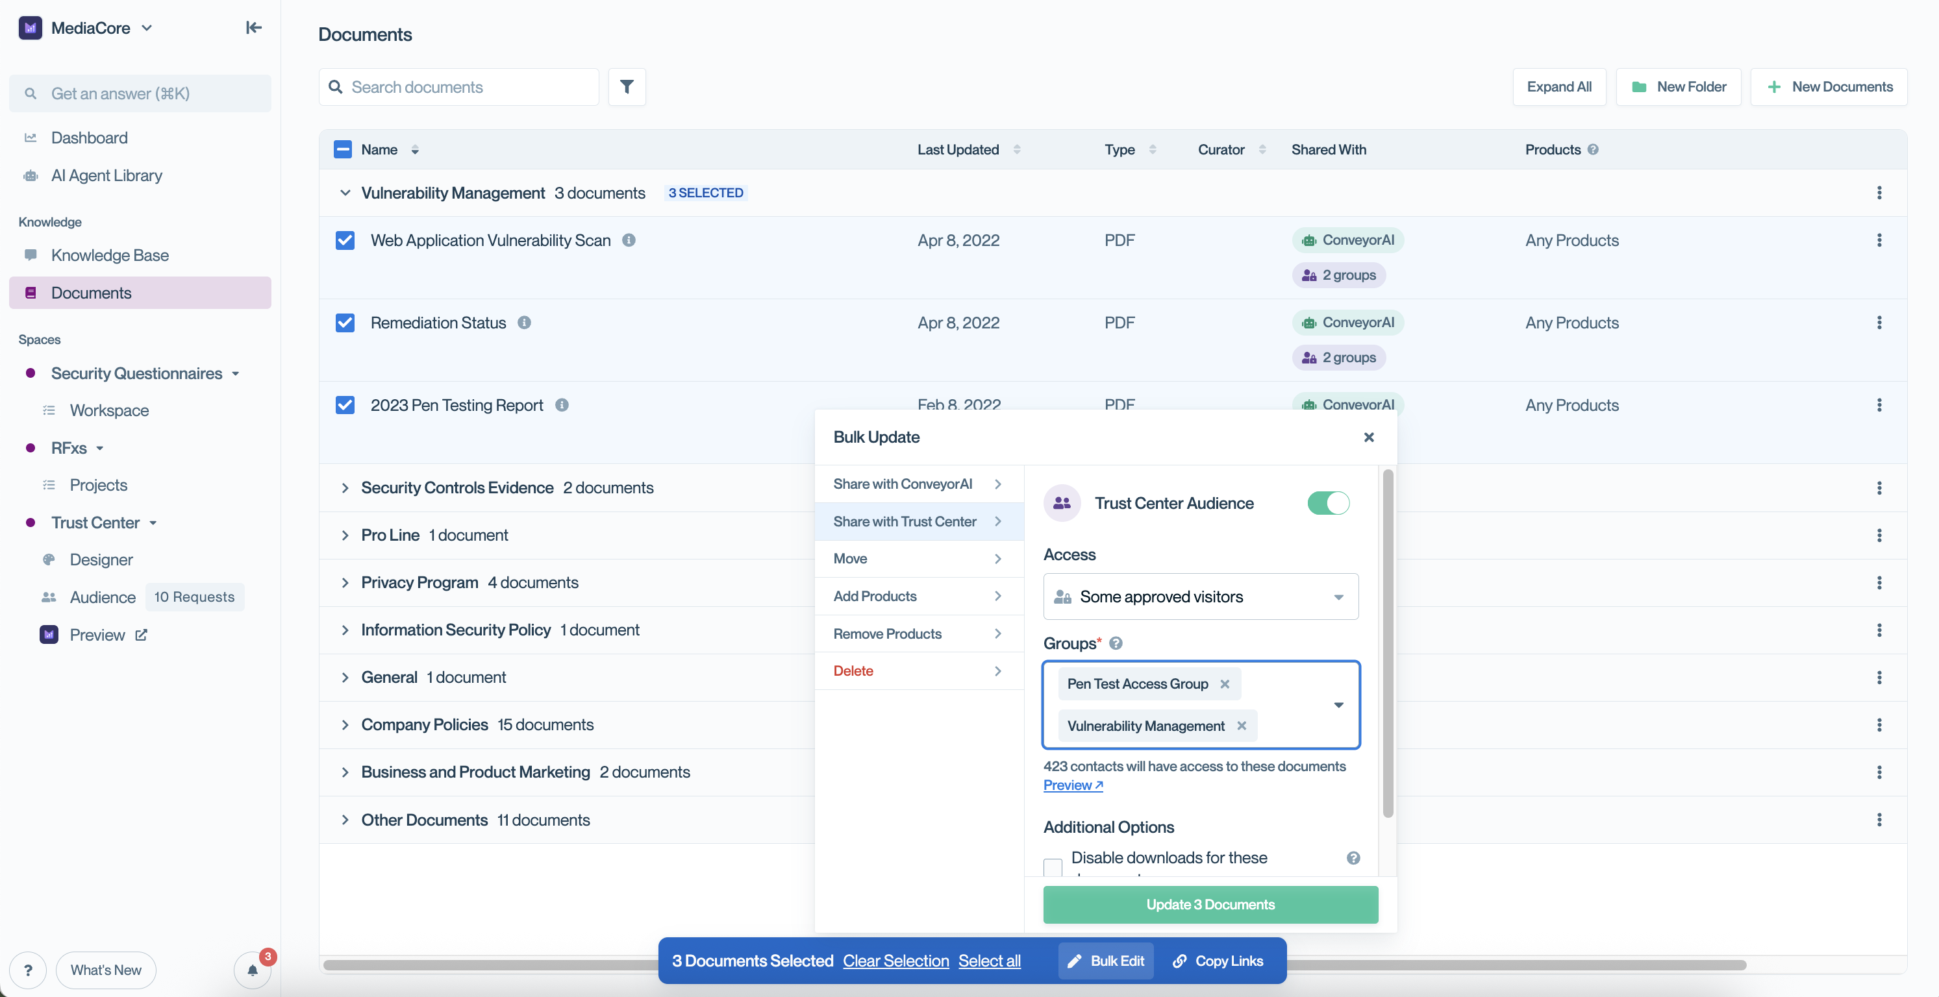Click info icon beside Remediation Status
The image size is (1939, 997).
click(x=525, y=323)
